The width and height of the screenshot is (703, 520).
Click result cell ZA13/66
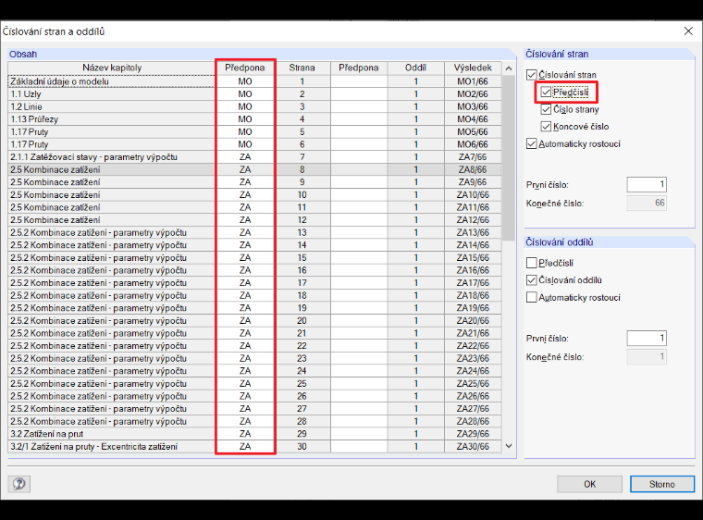473,232
